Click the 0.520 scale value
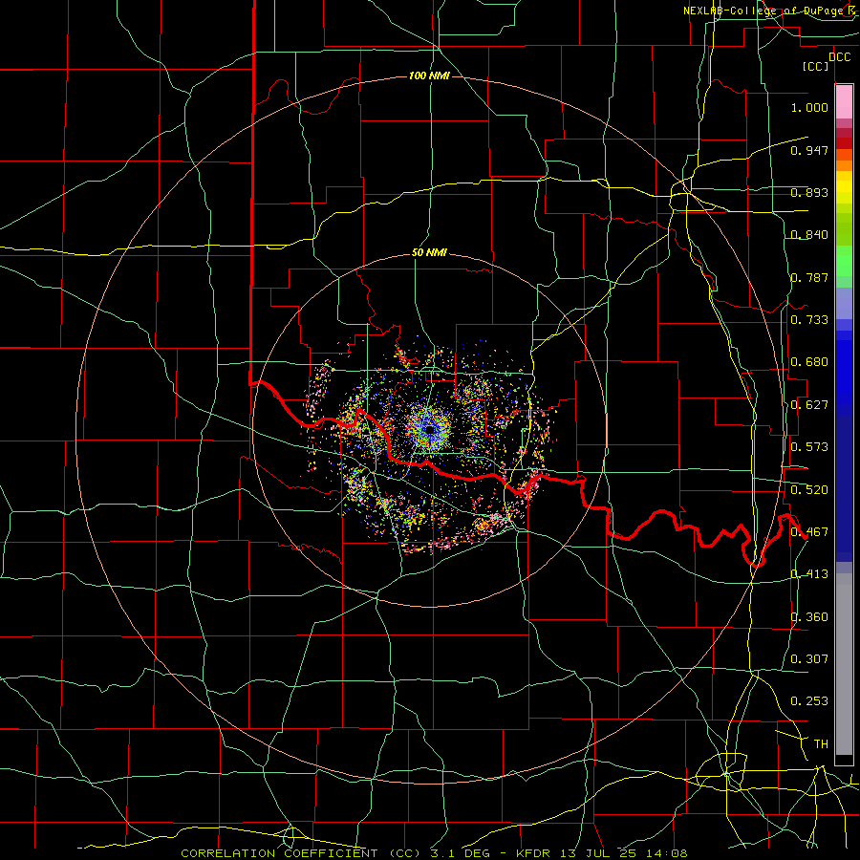The width and height of the screenshot is (860, 860). coord(809,490)
